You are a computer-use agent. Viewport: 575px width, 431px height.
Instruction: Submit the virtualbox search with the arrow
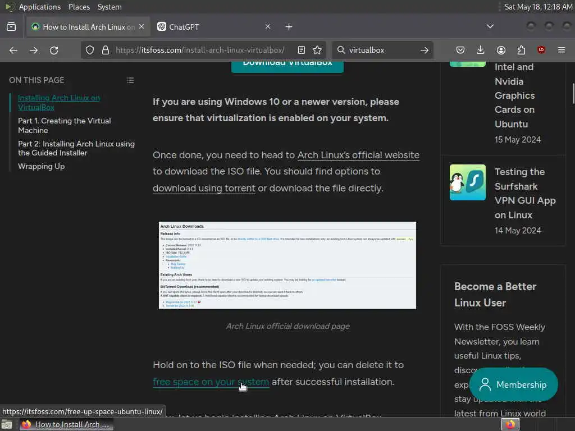(x=425, y=50)
